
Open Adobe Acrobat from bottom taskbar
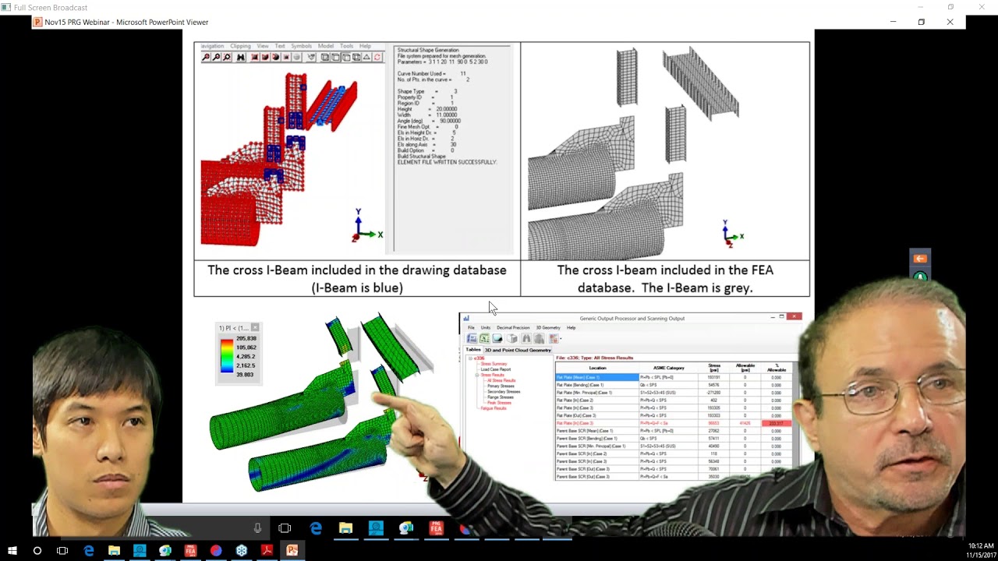click(267, 551)
